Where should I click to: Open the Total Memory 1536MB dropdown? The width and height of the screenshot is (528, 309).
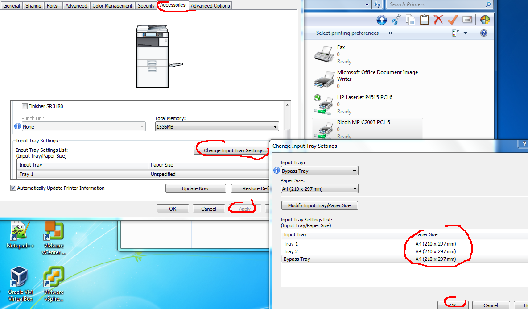pyautogui.click(x=217, y=127)
